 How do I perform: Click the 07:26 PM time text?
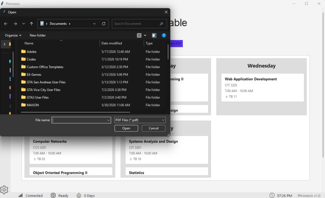click(x=284, y=196)
